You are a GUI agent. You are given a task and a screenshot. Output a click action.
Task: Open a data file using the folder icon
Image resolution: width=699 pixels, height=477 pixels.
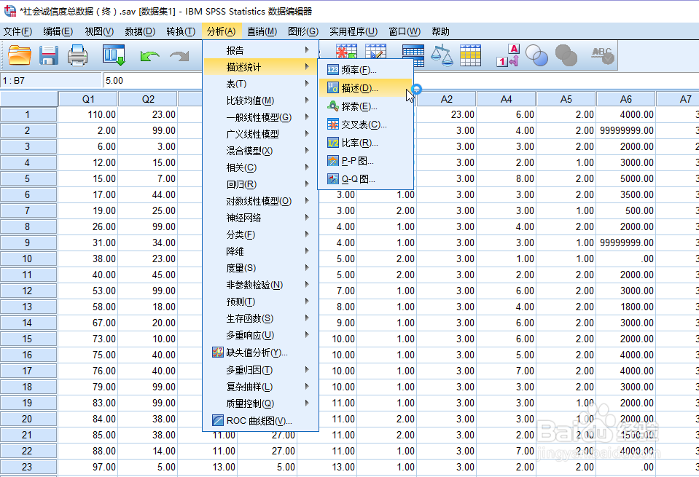[x=20, y=55]
